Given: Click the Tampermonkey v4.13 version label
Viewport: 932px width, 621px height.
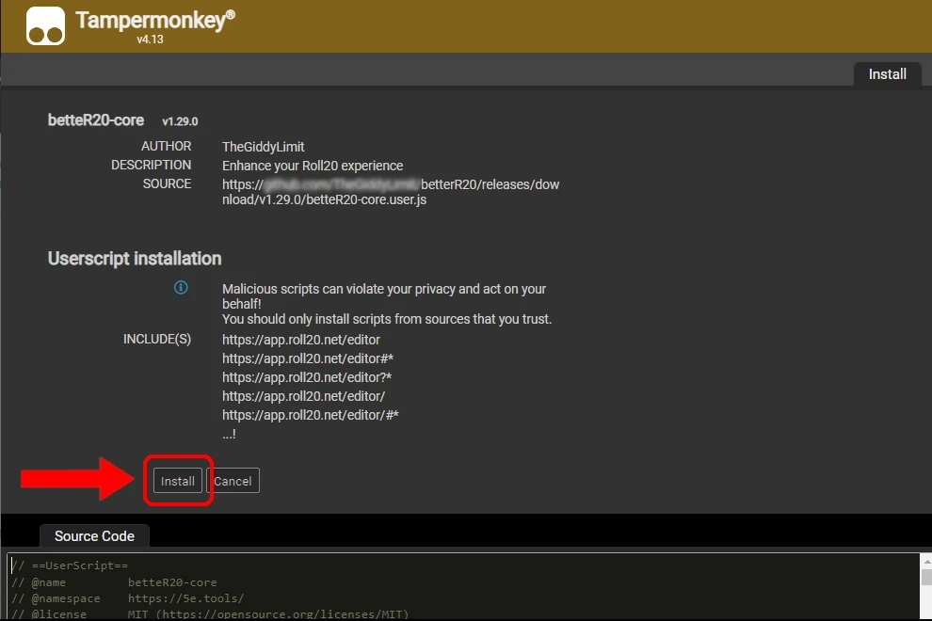Looking at the screenshot, I should coord(150,40).
